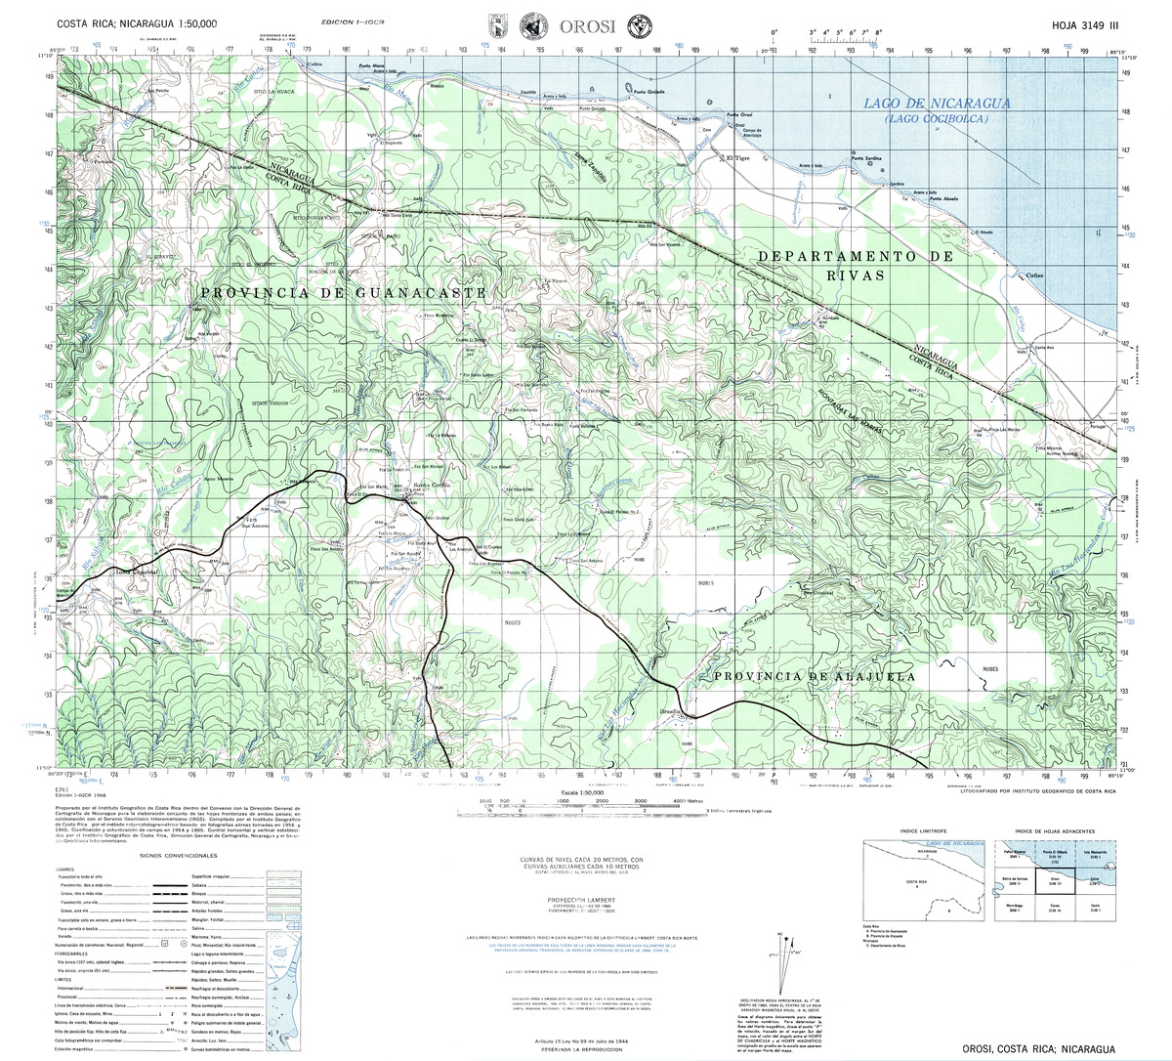The width and height of the screenshot is (1172, 1061).
Task: Expand the FERROCARRILES legend section
Action: pos(71,953)
